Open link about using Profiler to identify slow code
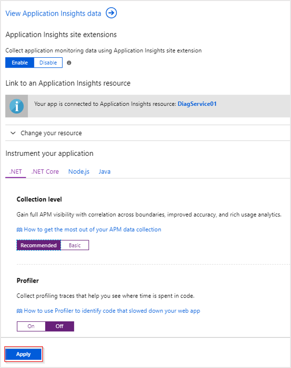Screen dimensions: 291x368 coord(112,311)
